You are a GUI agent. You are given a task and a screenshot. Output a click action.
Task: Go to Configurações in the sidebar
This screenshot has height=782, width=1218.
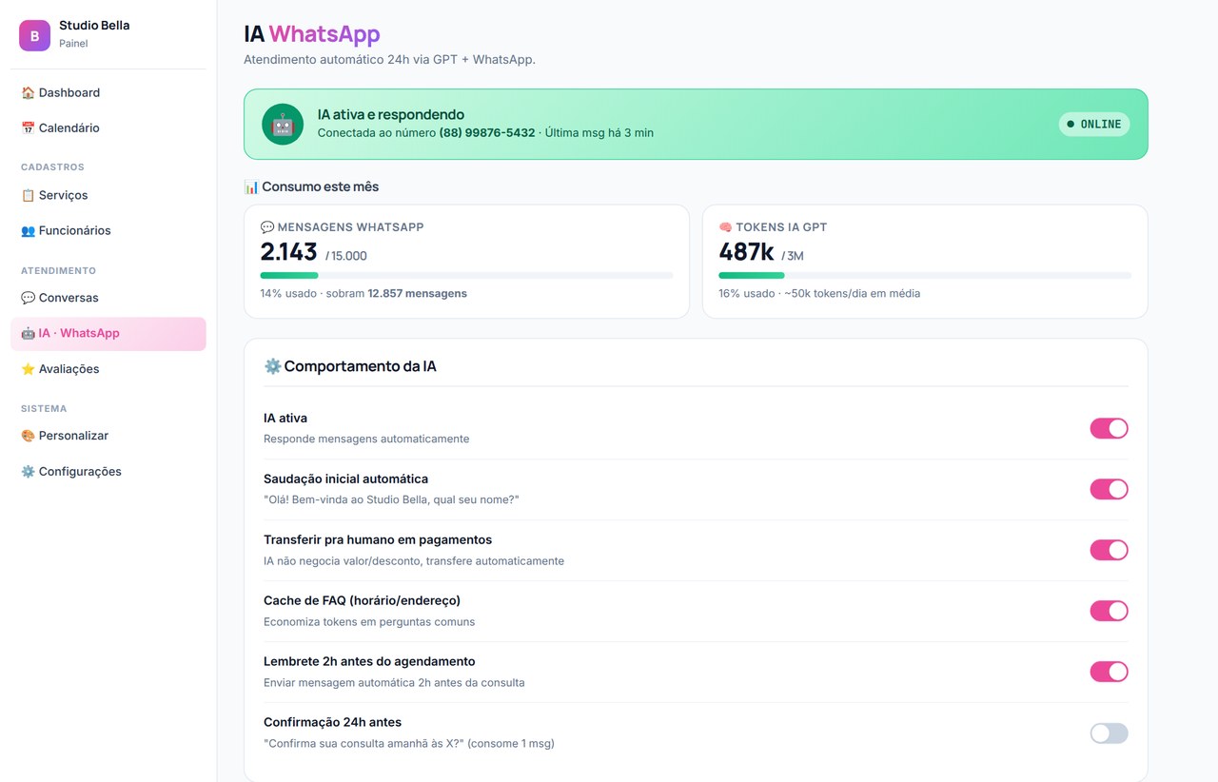108,472
